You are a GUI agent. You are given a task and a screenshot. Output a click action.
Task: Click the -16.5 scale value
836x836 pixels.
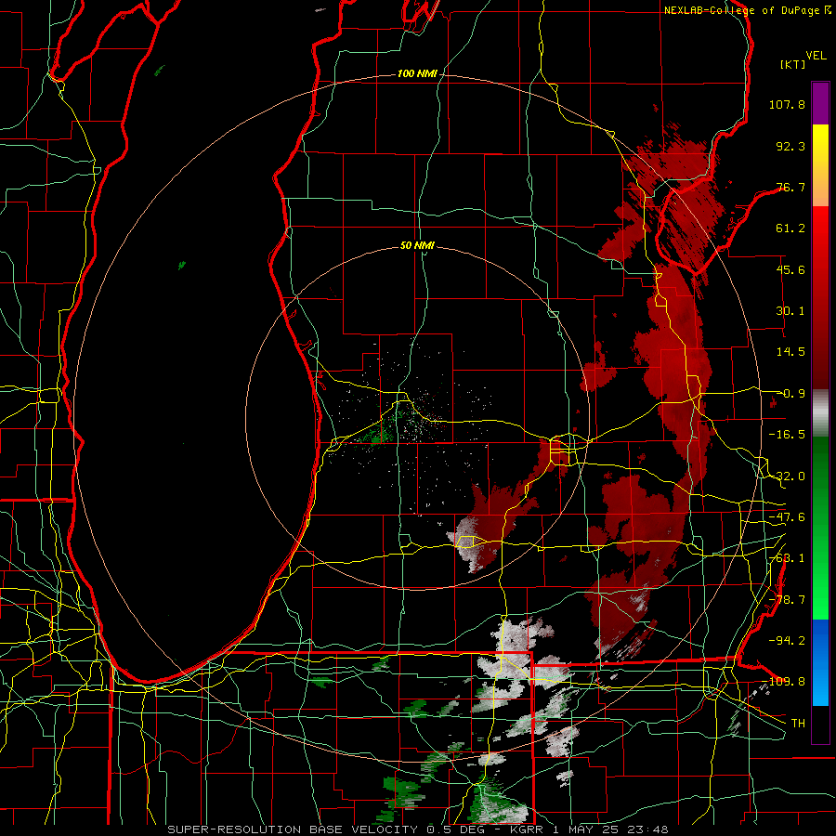coord(787,435)
